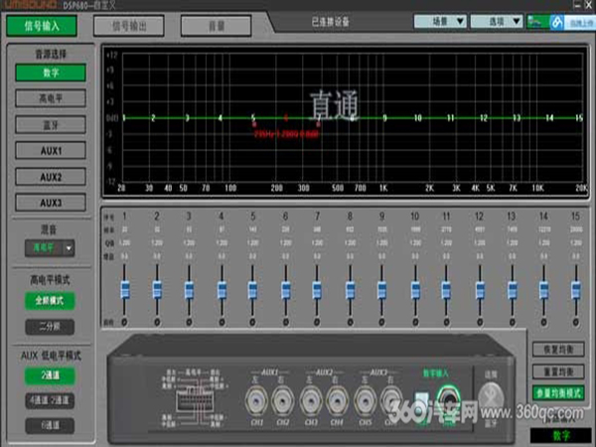Image resolution: width=596 pixels, height=447 pixels.
Task: Click EQ point 9 on the curve
Action: (x=384, y=117)
